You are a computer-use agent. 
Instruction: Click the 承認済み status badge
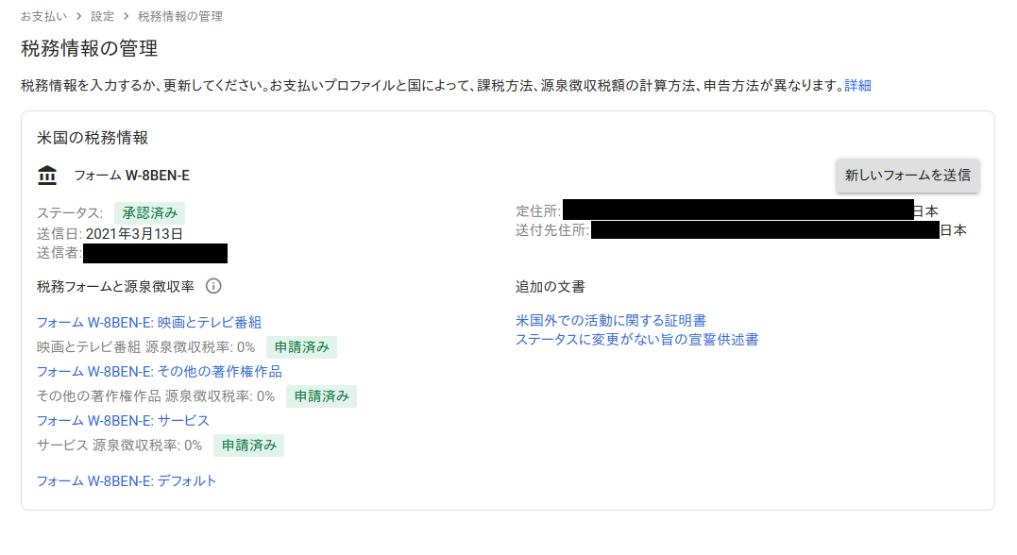[150, 212]
